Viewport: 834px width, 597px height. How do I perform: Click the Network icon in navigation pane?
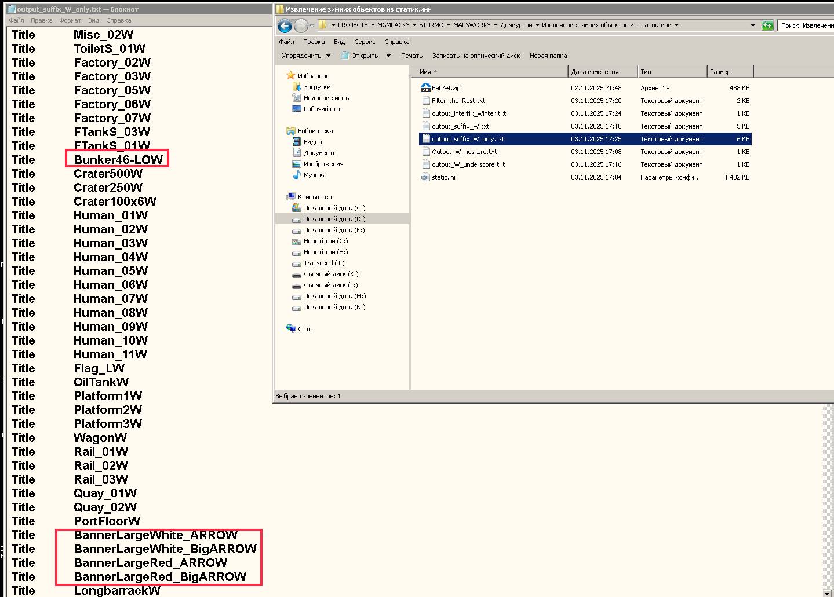click(291, 328)
